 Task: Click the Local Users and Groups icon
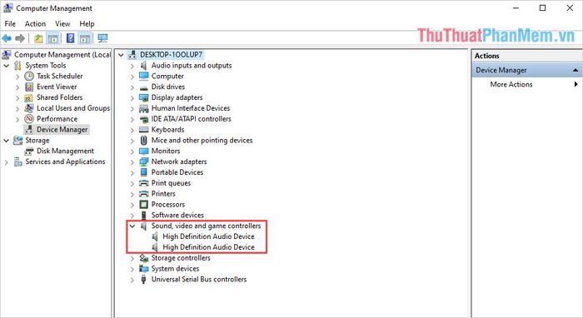(x=29, y=108)
